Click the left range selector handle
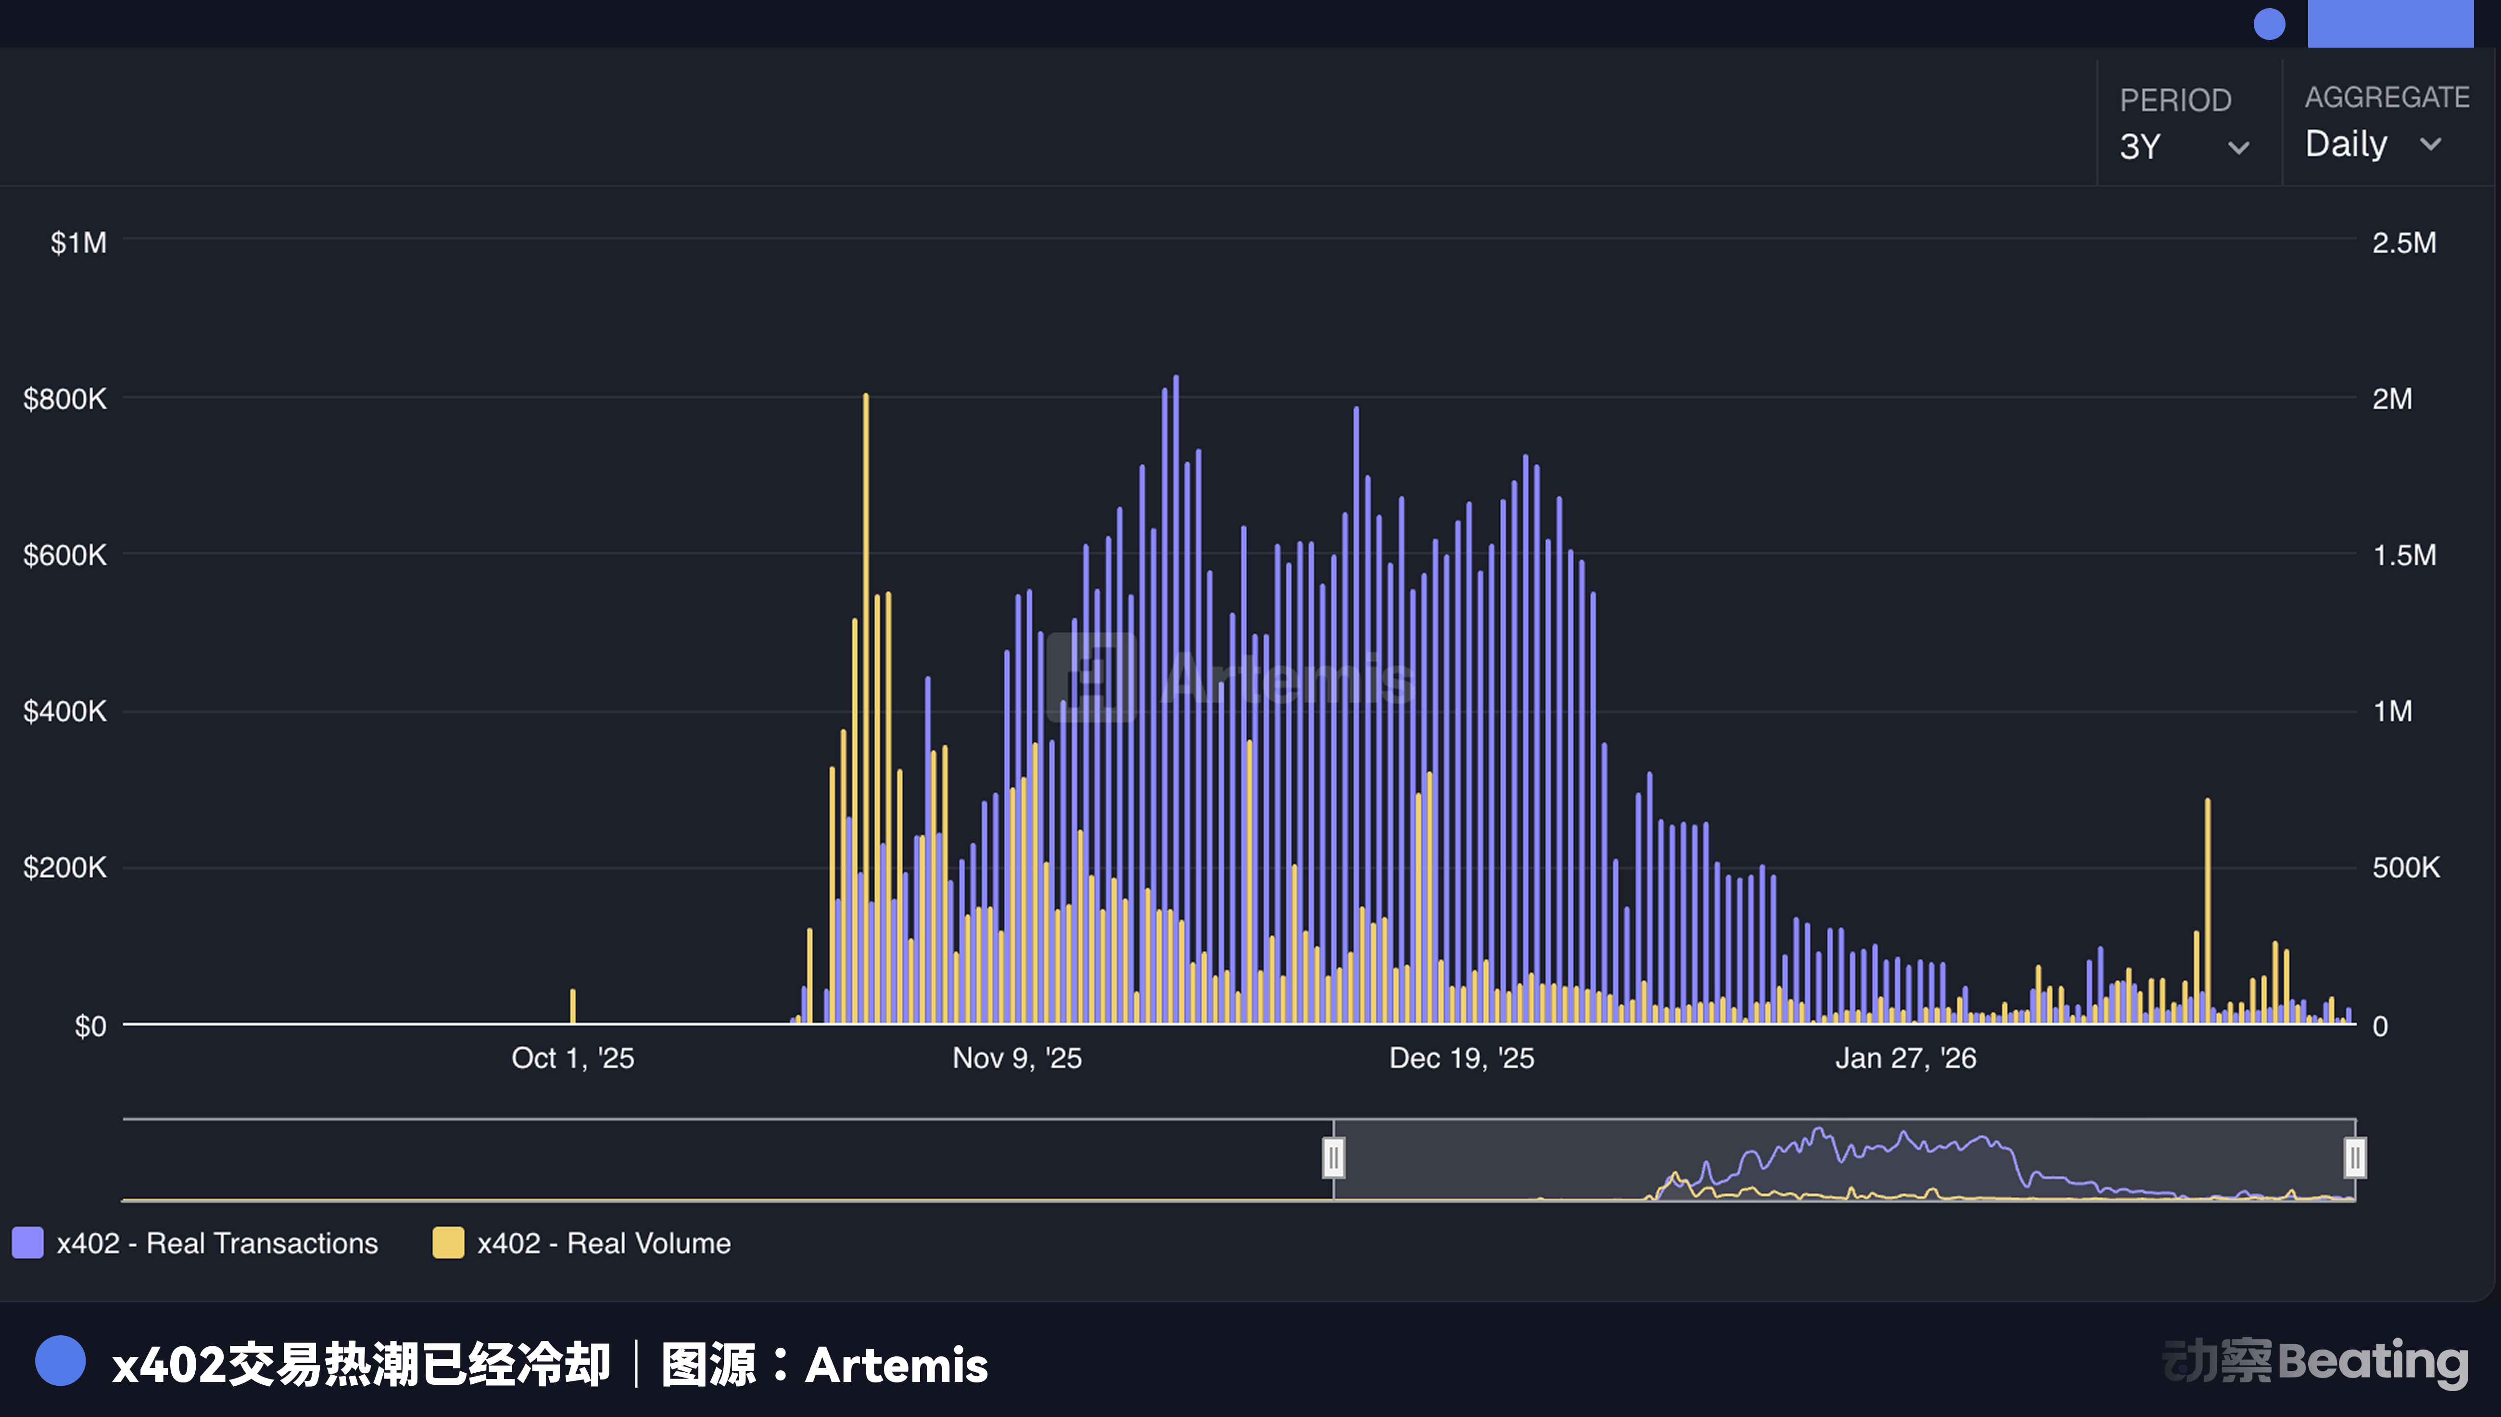2501x1417 pixels. (1333, 1158)
